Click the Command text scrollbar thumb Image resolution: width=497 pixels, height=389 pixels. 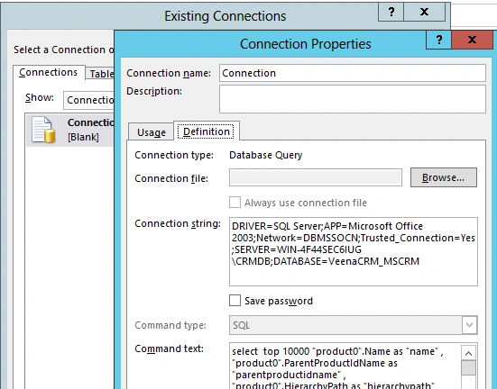coord(468,367)
